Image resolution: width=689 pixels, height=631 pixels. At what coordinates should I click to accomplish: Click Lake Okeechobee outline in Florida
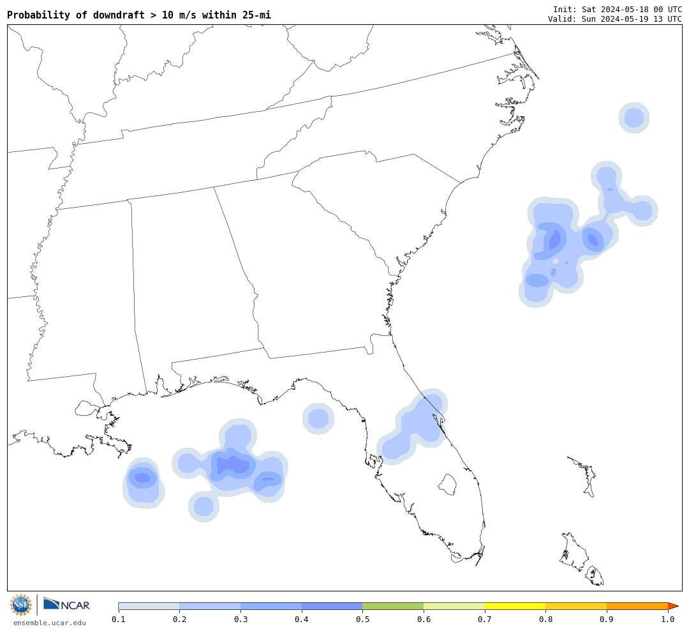448,485
